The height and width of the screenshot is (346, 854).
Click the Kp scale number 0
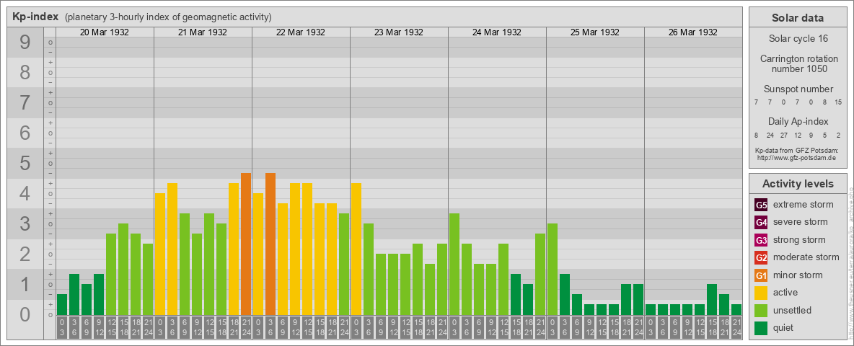click(x=25, y=314)
